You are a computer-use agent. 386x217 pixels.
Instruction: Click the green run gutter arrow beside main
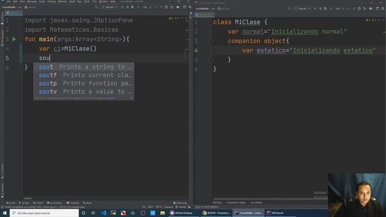(14, 39)
